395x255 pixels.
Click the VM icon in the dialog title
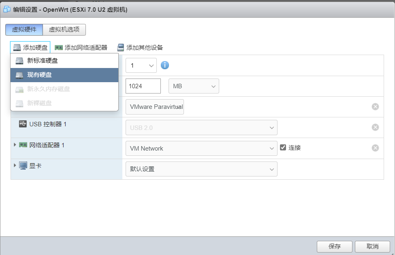(7, 10)
